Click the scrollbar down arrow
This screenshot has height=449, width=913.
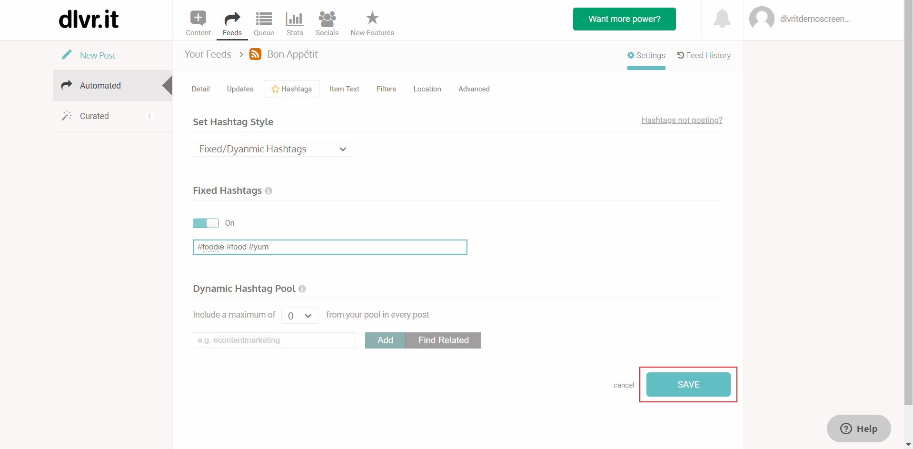[908, 445]
